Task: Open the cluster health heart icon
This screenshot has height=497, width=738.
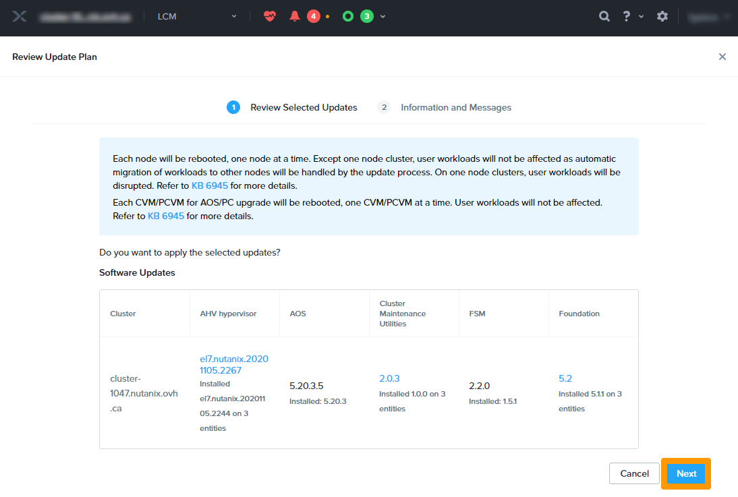Action: 270,16
